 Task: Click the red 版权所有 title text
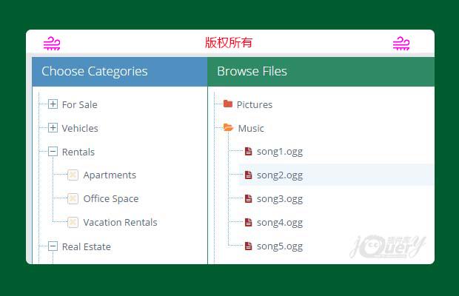229,43
